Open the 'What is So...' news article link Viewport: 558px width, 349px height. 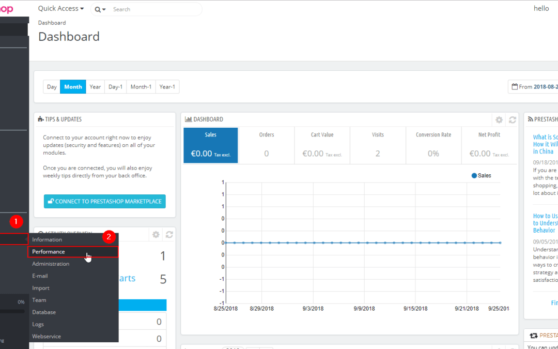click(x=545, y=144)
